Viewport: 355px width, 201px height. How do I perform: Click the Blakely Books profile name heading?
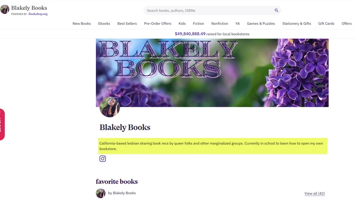click(125, 127)
